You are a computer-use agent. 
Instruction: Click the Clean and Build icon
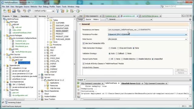(62, 11)
